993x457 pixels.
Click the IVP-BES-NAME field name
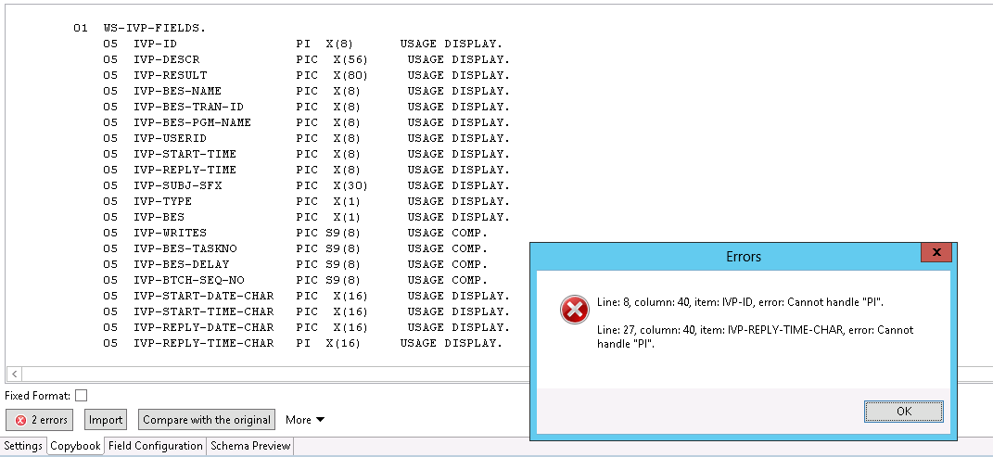[177, 91]
